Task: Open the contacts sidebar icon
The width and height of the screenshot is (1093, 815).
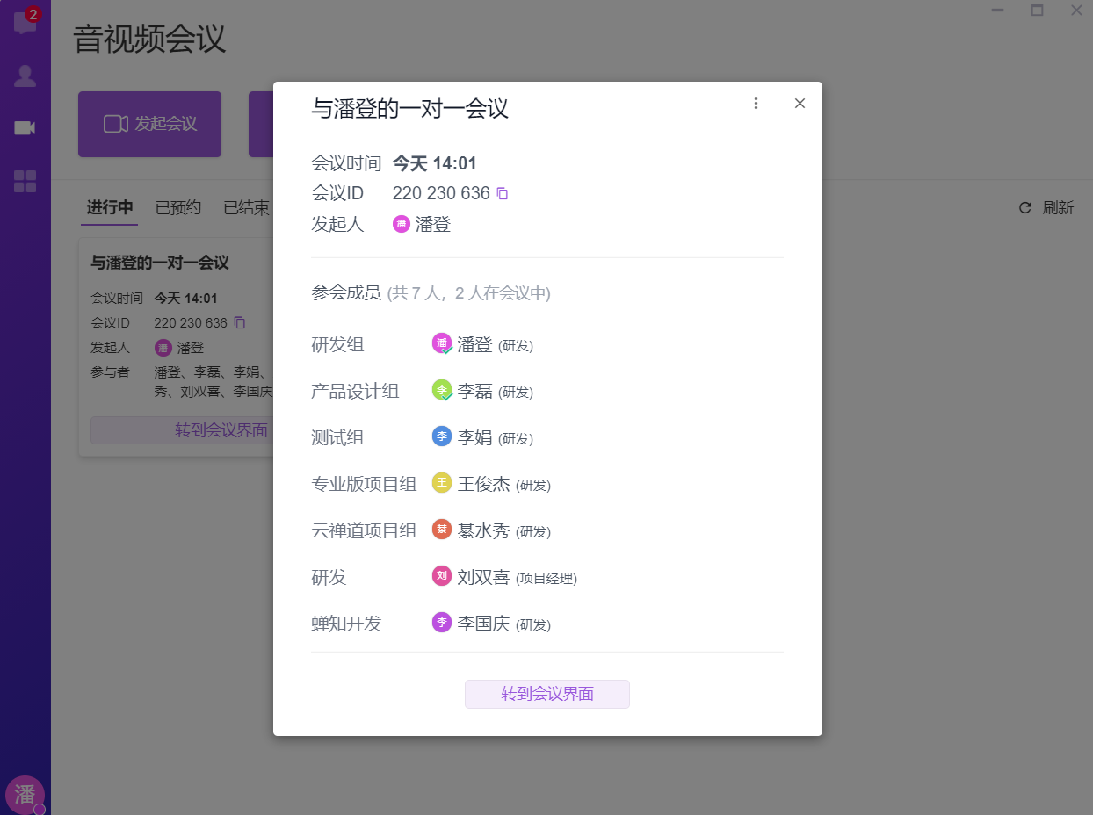Action: [25, 76]
